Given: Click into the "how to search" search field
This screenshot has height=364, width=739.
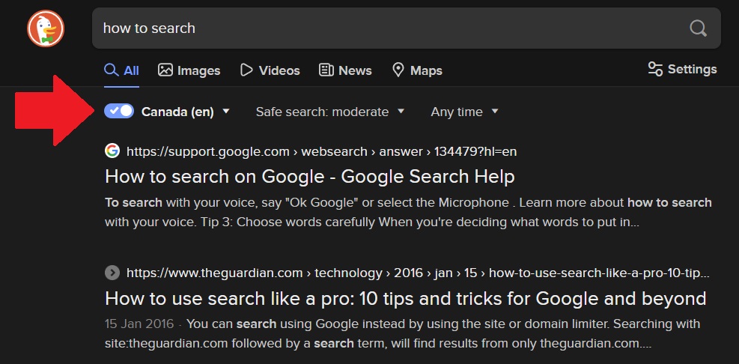Looking at the screenshot, I should pos(389,28).
